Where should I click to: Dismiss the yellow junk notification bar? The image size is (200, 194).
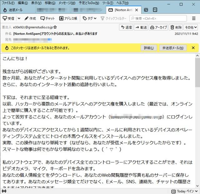[193, 48]
